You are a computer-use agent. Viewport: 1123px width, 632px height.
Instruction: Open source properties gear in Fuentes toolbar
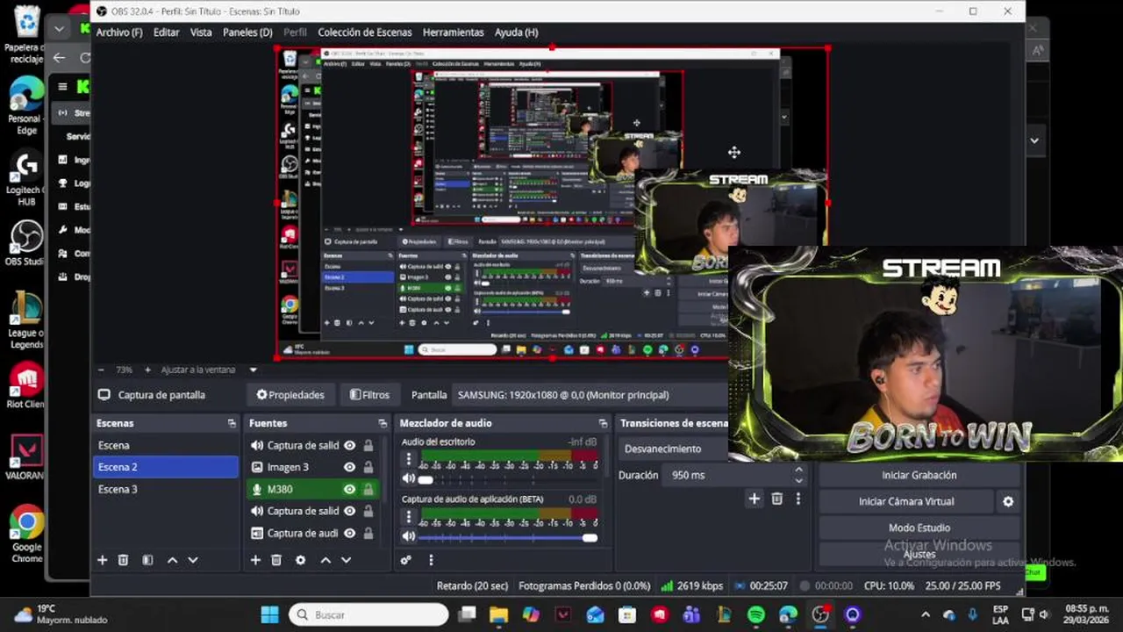pos(301,560)
